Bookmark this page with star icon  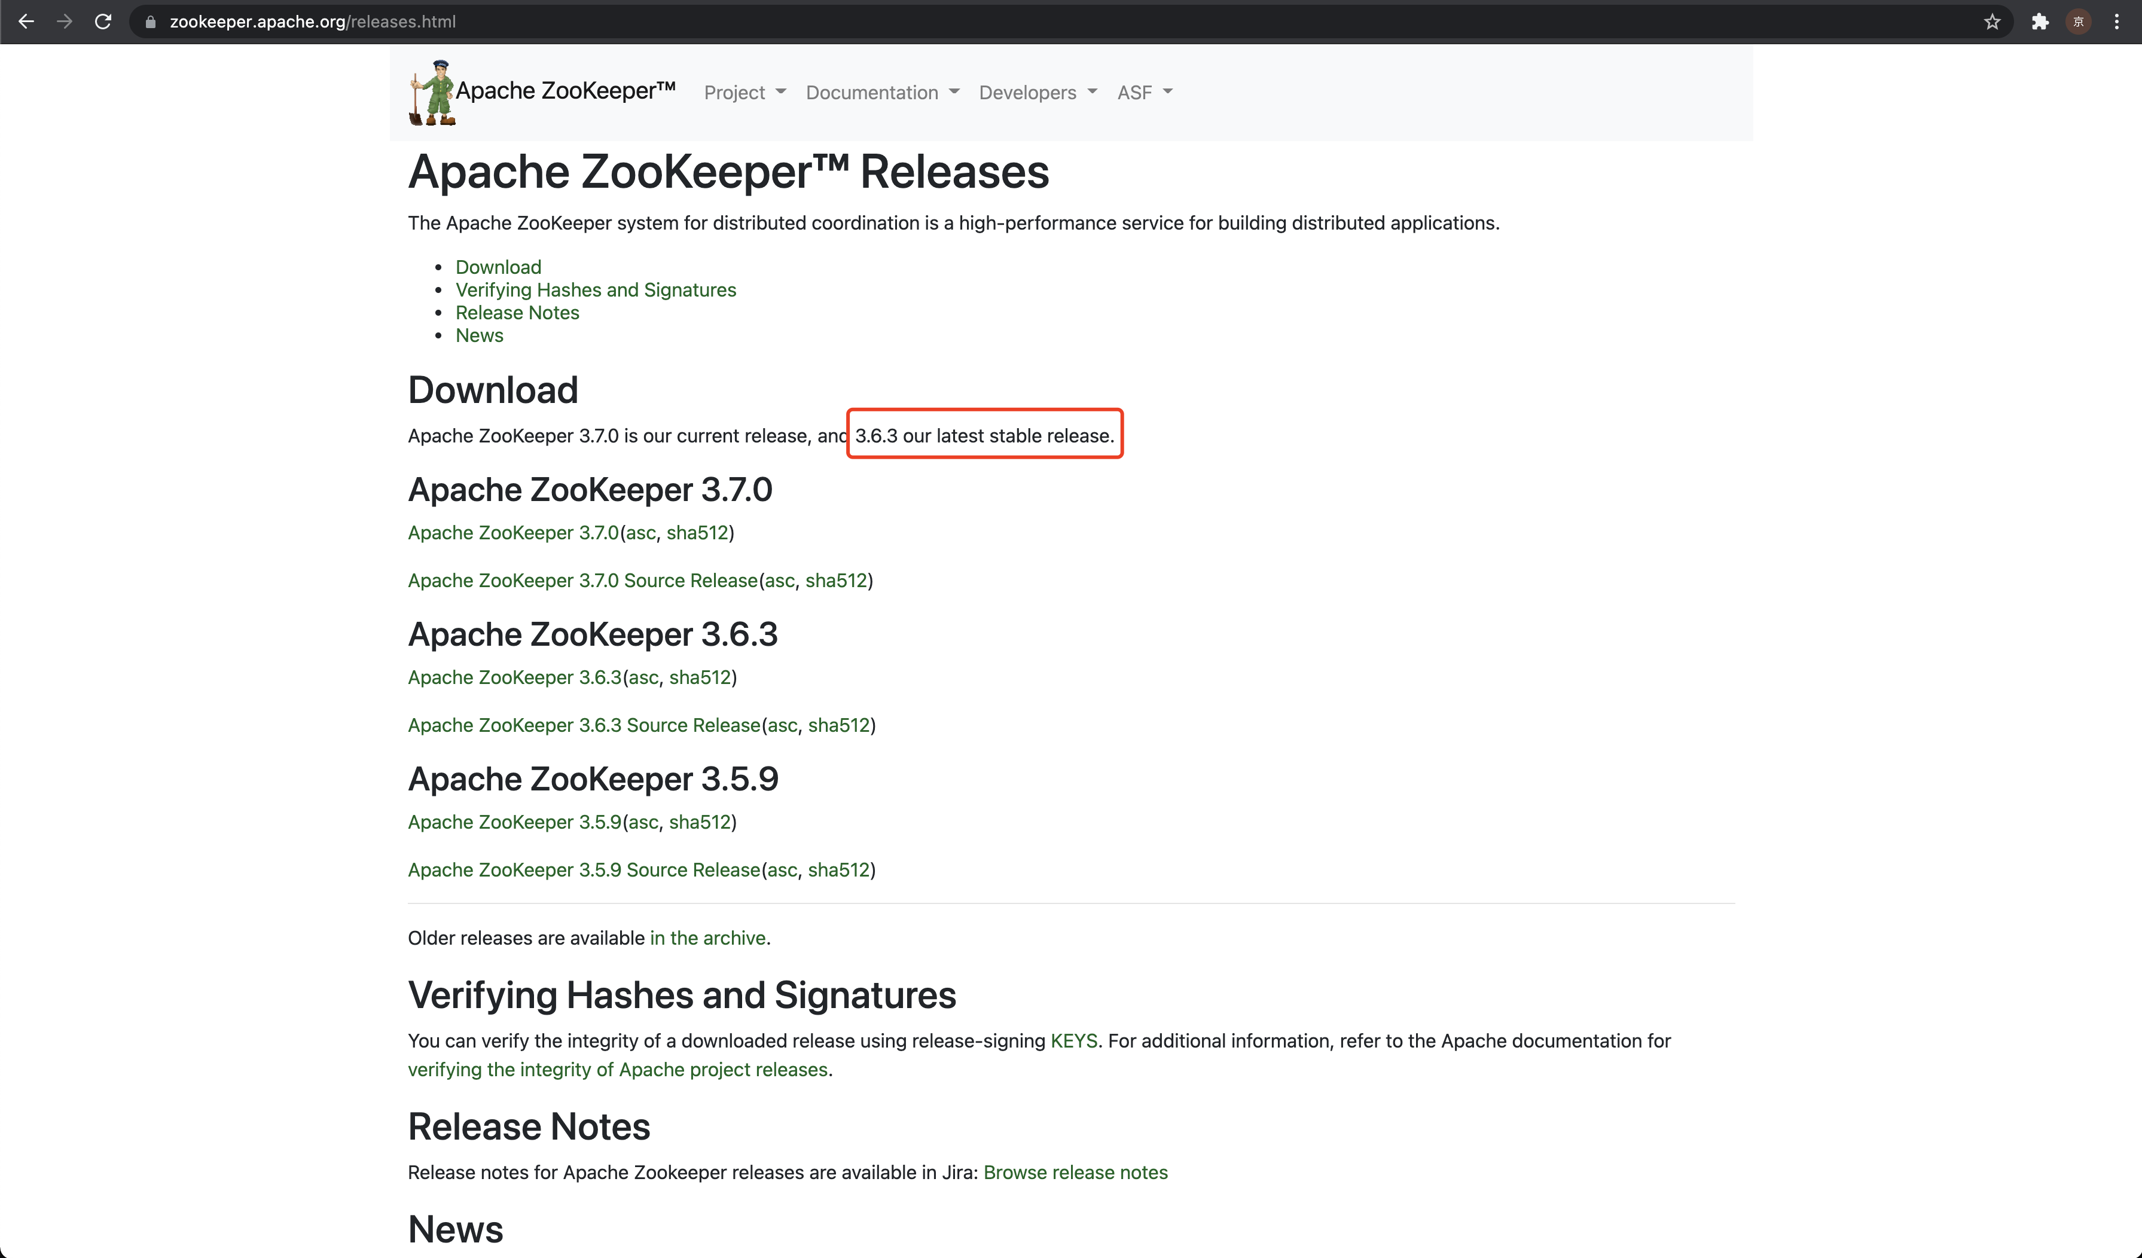1993,22
